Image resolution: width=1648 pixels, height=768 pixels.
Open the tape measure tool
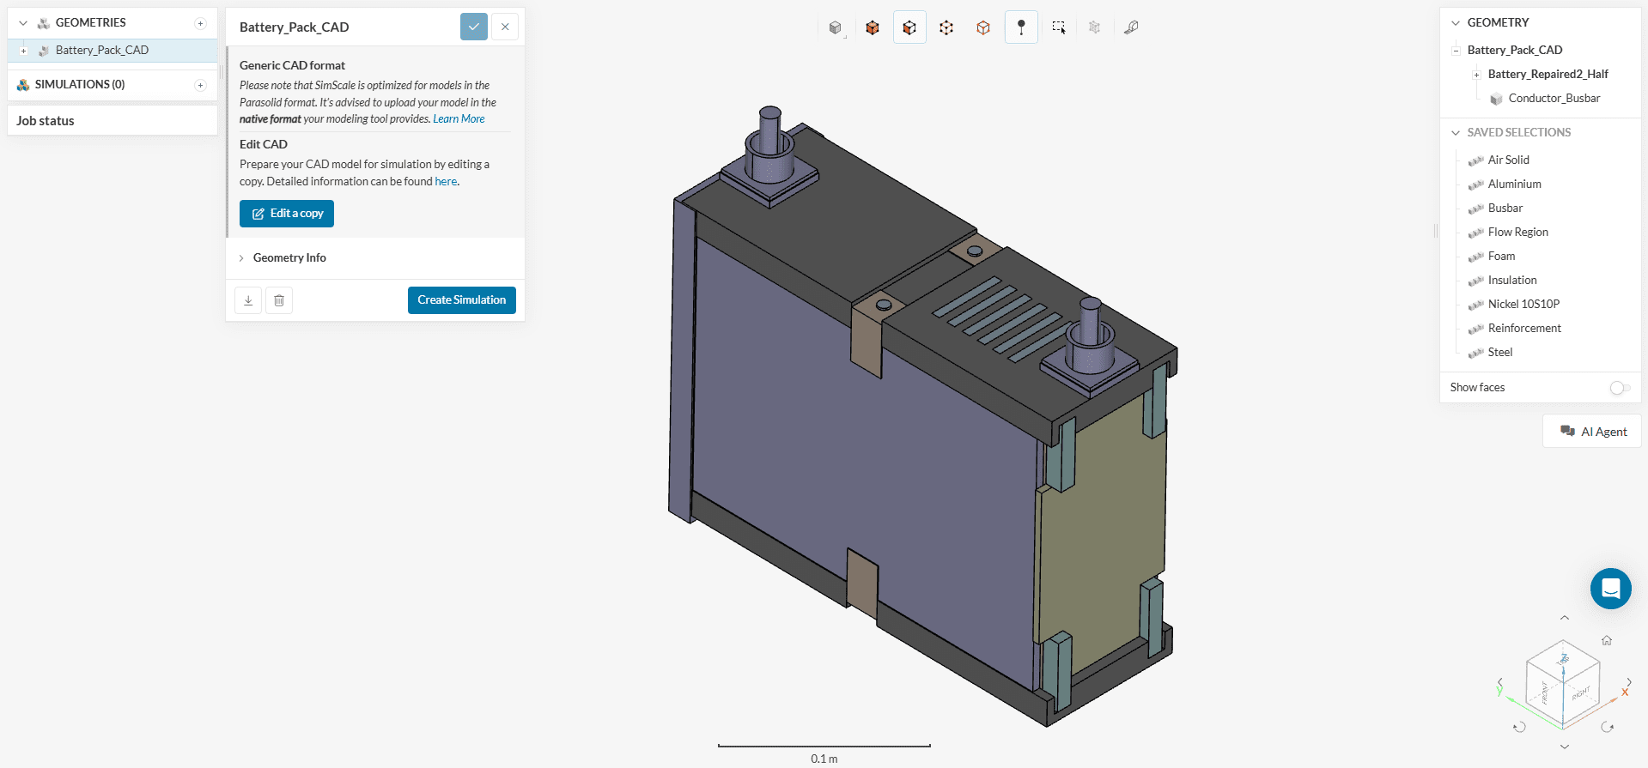1132,27
